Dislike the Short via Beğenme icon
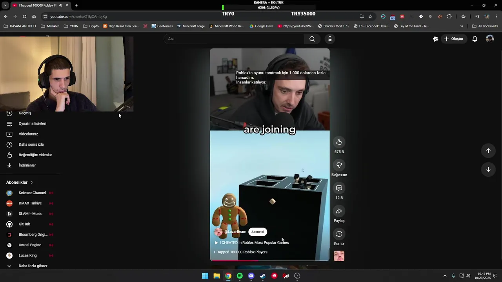This screenshot has height=282, width=502. point(339,165)
